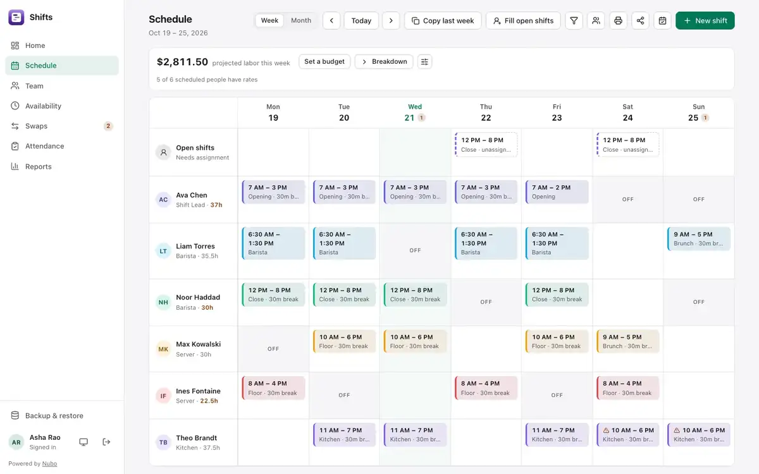Click Copy last week
The image size is (759, 474).
[443, 21]
